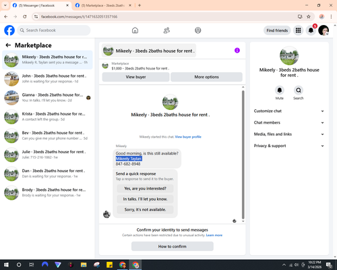This screenshot has width=337, height=270.
Task: Click the More options button
Action: (x=206, y=77)
